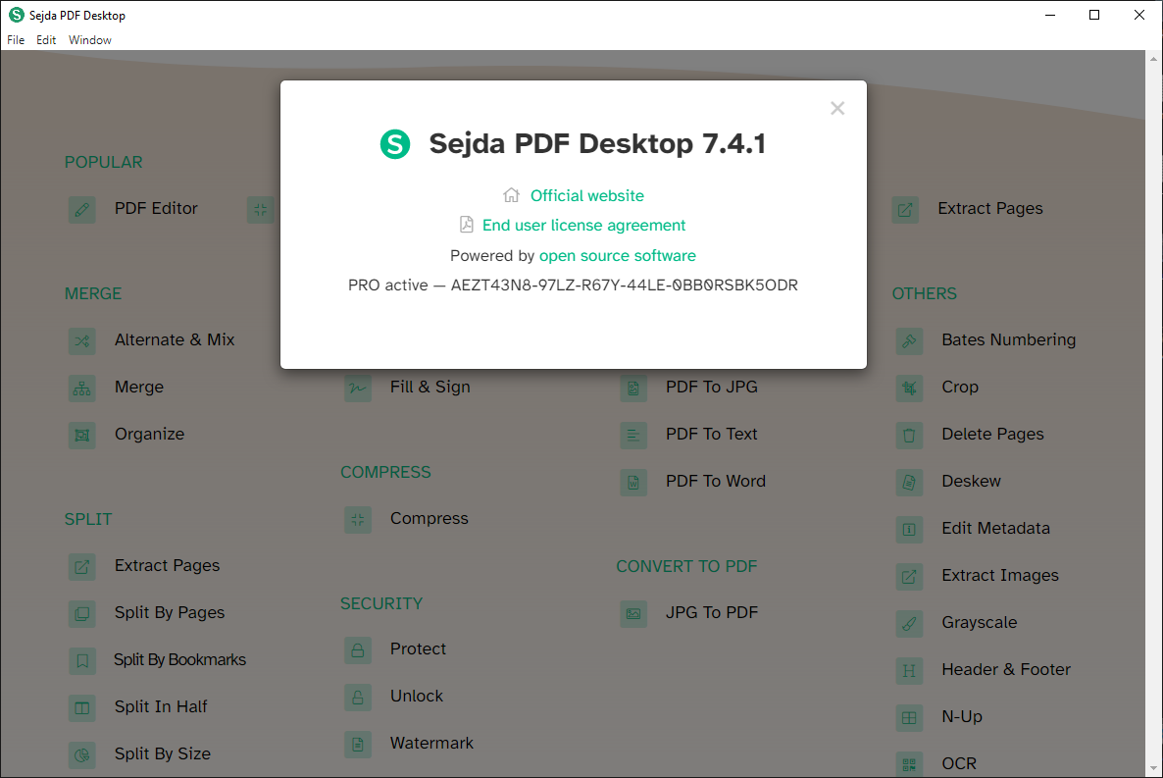Click the Organize tool icon
This screenshot has width=1163, height=778.
pos(82,435)
